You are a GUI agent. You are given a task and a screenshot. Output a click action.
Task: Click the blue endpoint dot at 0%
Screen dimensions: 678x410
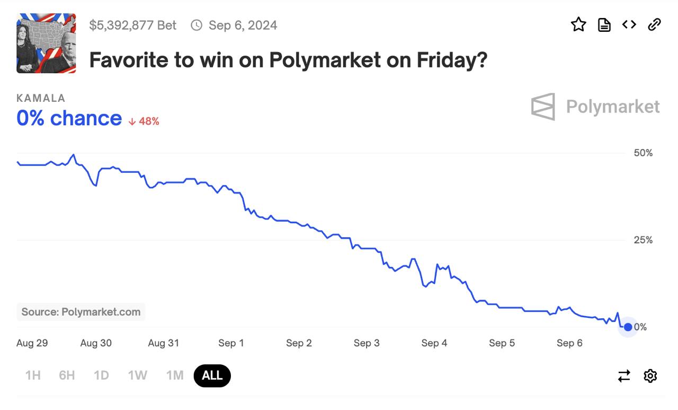pos(628,327)
